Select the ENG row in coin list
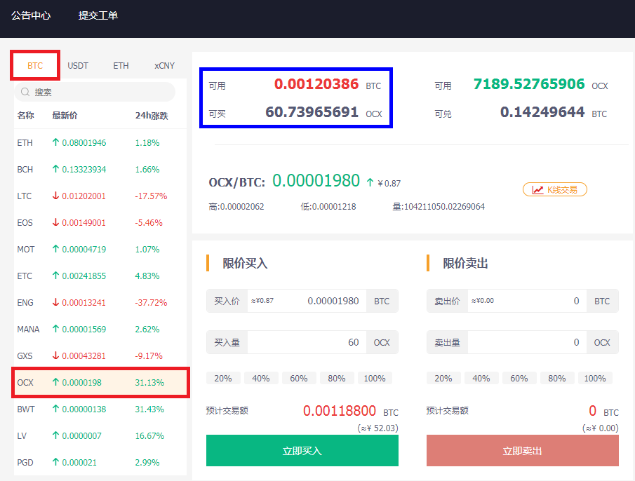The image size is (635, 481). 100,303
